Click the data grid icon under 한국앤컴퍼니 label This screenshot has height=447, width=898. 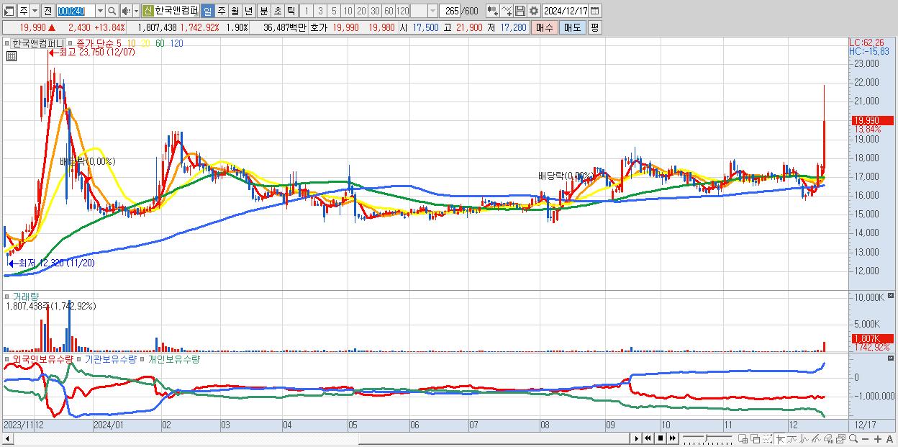(x=11, y=56)
